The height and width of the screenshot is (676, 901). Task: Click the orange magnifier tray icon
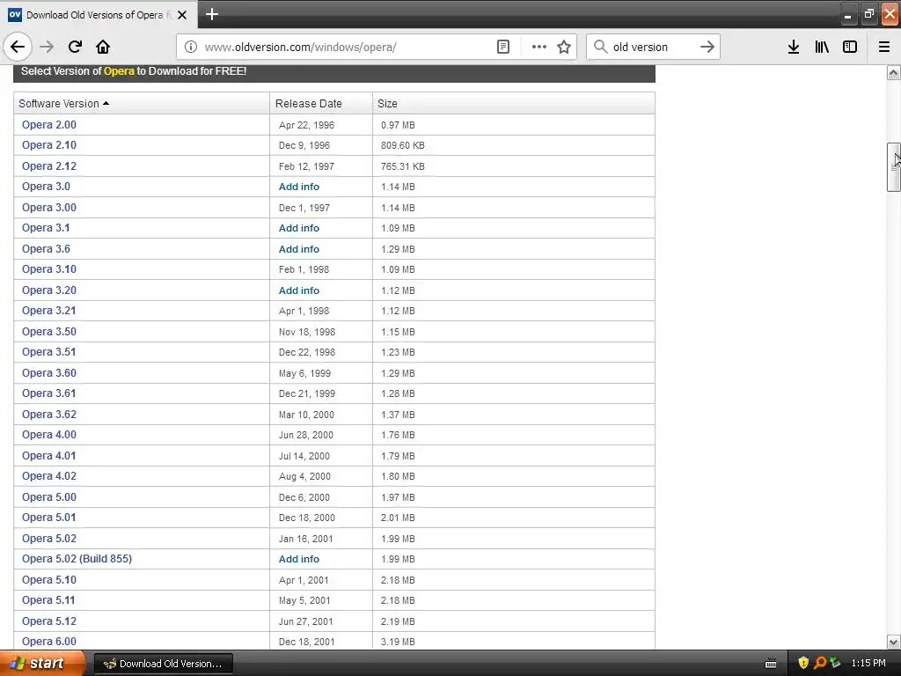[820, 663]
